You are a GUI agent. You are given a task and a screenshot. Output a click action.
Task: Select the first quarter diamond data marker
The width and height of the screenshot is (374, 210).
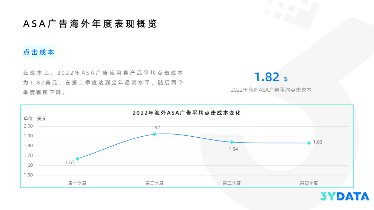point(78,159)
